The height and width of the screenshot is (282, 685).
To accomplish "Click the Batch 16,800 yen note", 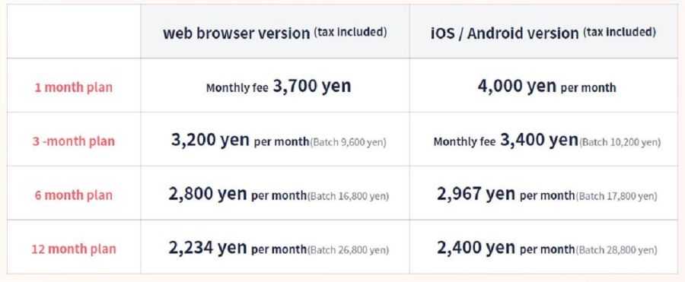I will click(348, 196).
